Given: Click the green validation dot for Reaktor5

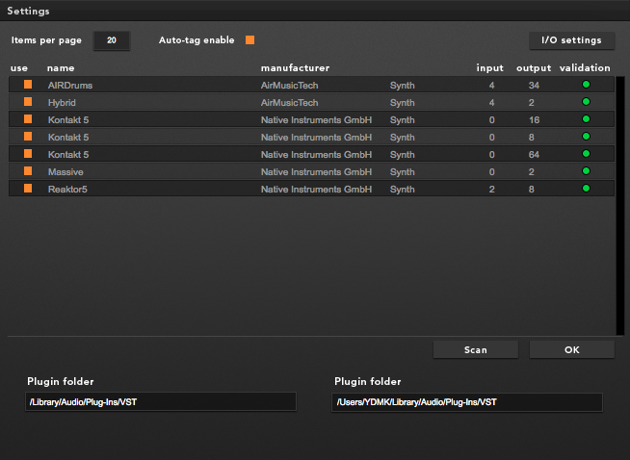Looking at the screenshot, I should coord(586,189).
